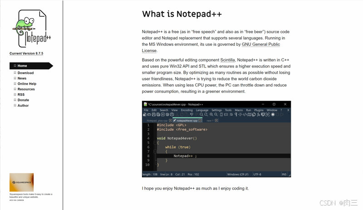The width and height of the screenshot is (363, 210).
Task: Click the UTF-8 encoding status bar entry
Action: coord(257,174)
